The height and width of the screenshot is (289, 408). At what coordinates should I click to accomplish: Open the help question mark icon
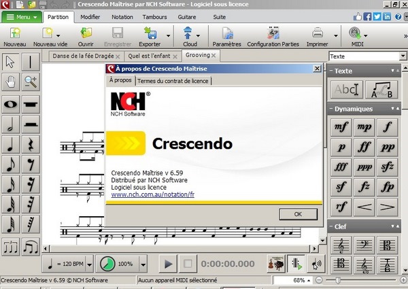[x=398, y=17]
